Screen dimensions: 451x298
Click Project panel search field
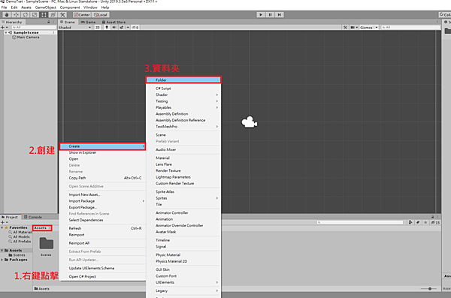point(360,222)
